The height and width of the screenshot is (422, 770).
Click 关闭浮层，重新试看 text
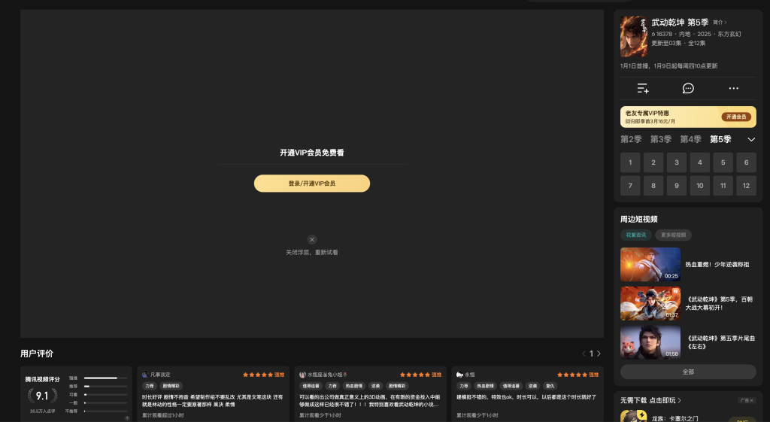click(312, 253)
